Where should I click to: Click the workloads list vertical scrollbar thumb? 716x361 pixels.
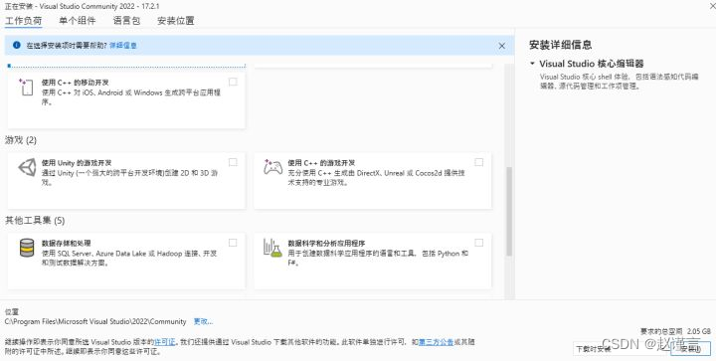pos(509,211)
